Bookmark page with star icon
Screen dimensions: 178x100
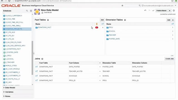tap(172, 1)
